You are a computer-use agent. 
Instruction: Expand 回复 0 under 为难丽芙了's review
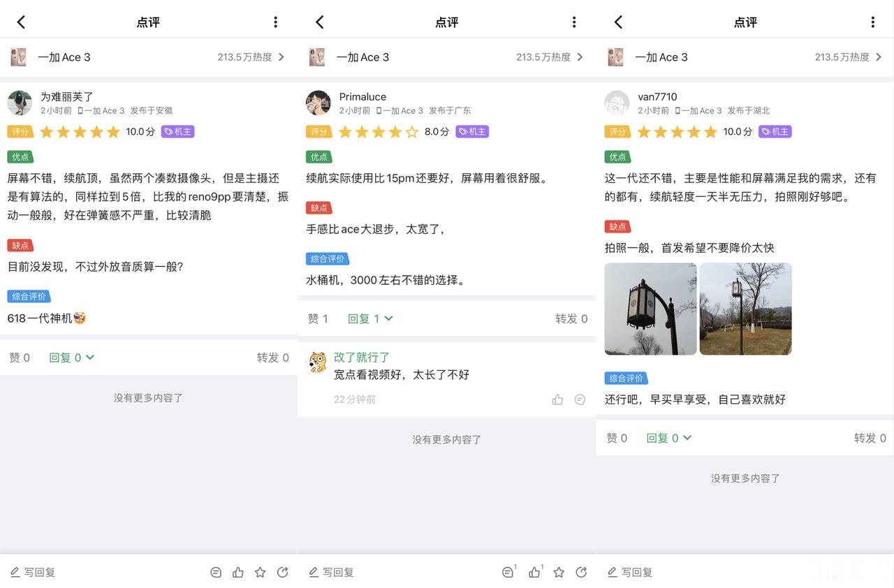click(71, 358)
